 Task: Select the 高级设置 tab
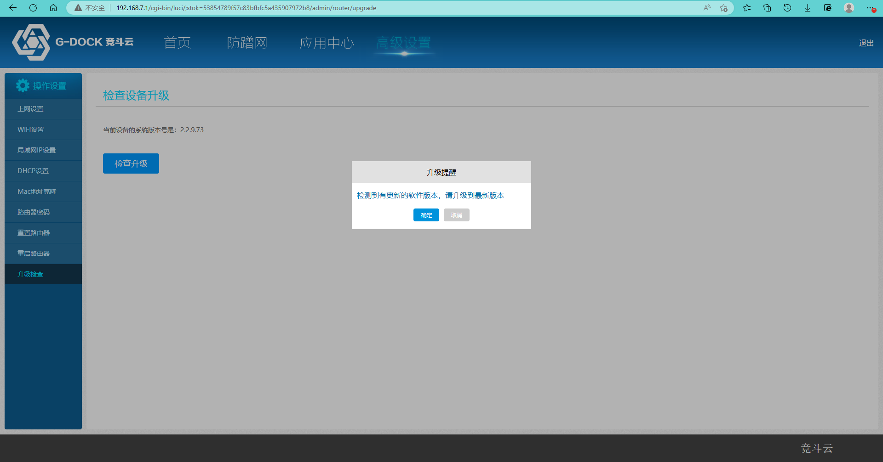403,43
